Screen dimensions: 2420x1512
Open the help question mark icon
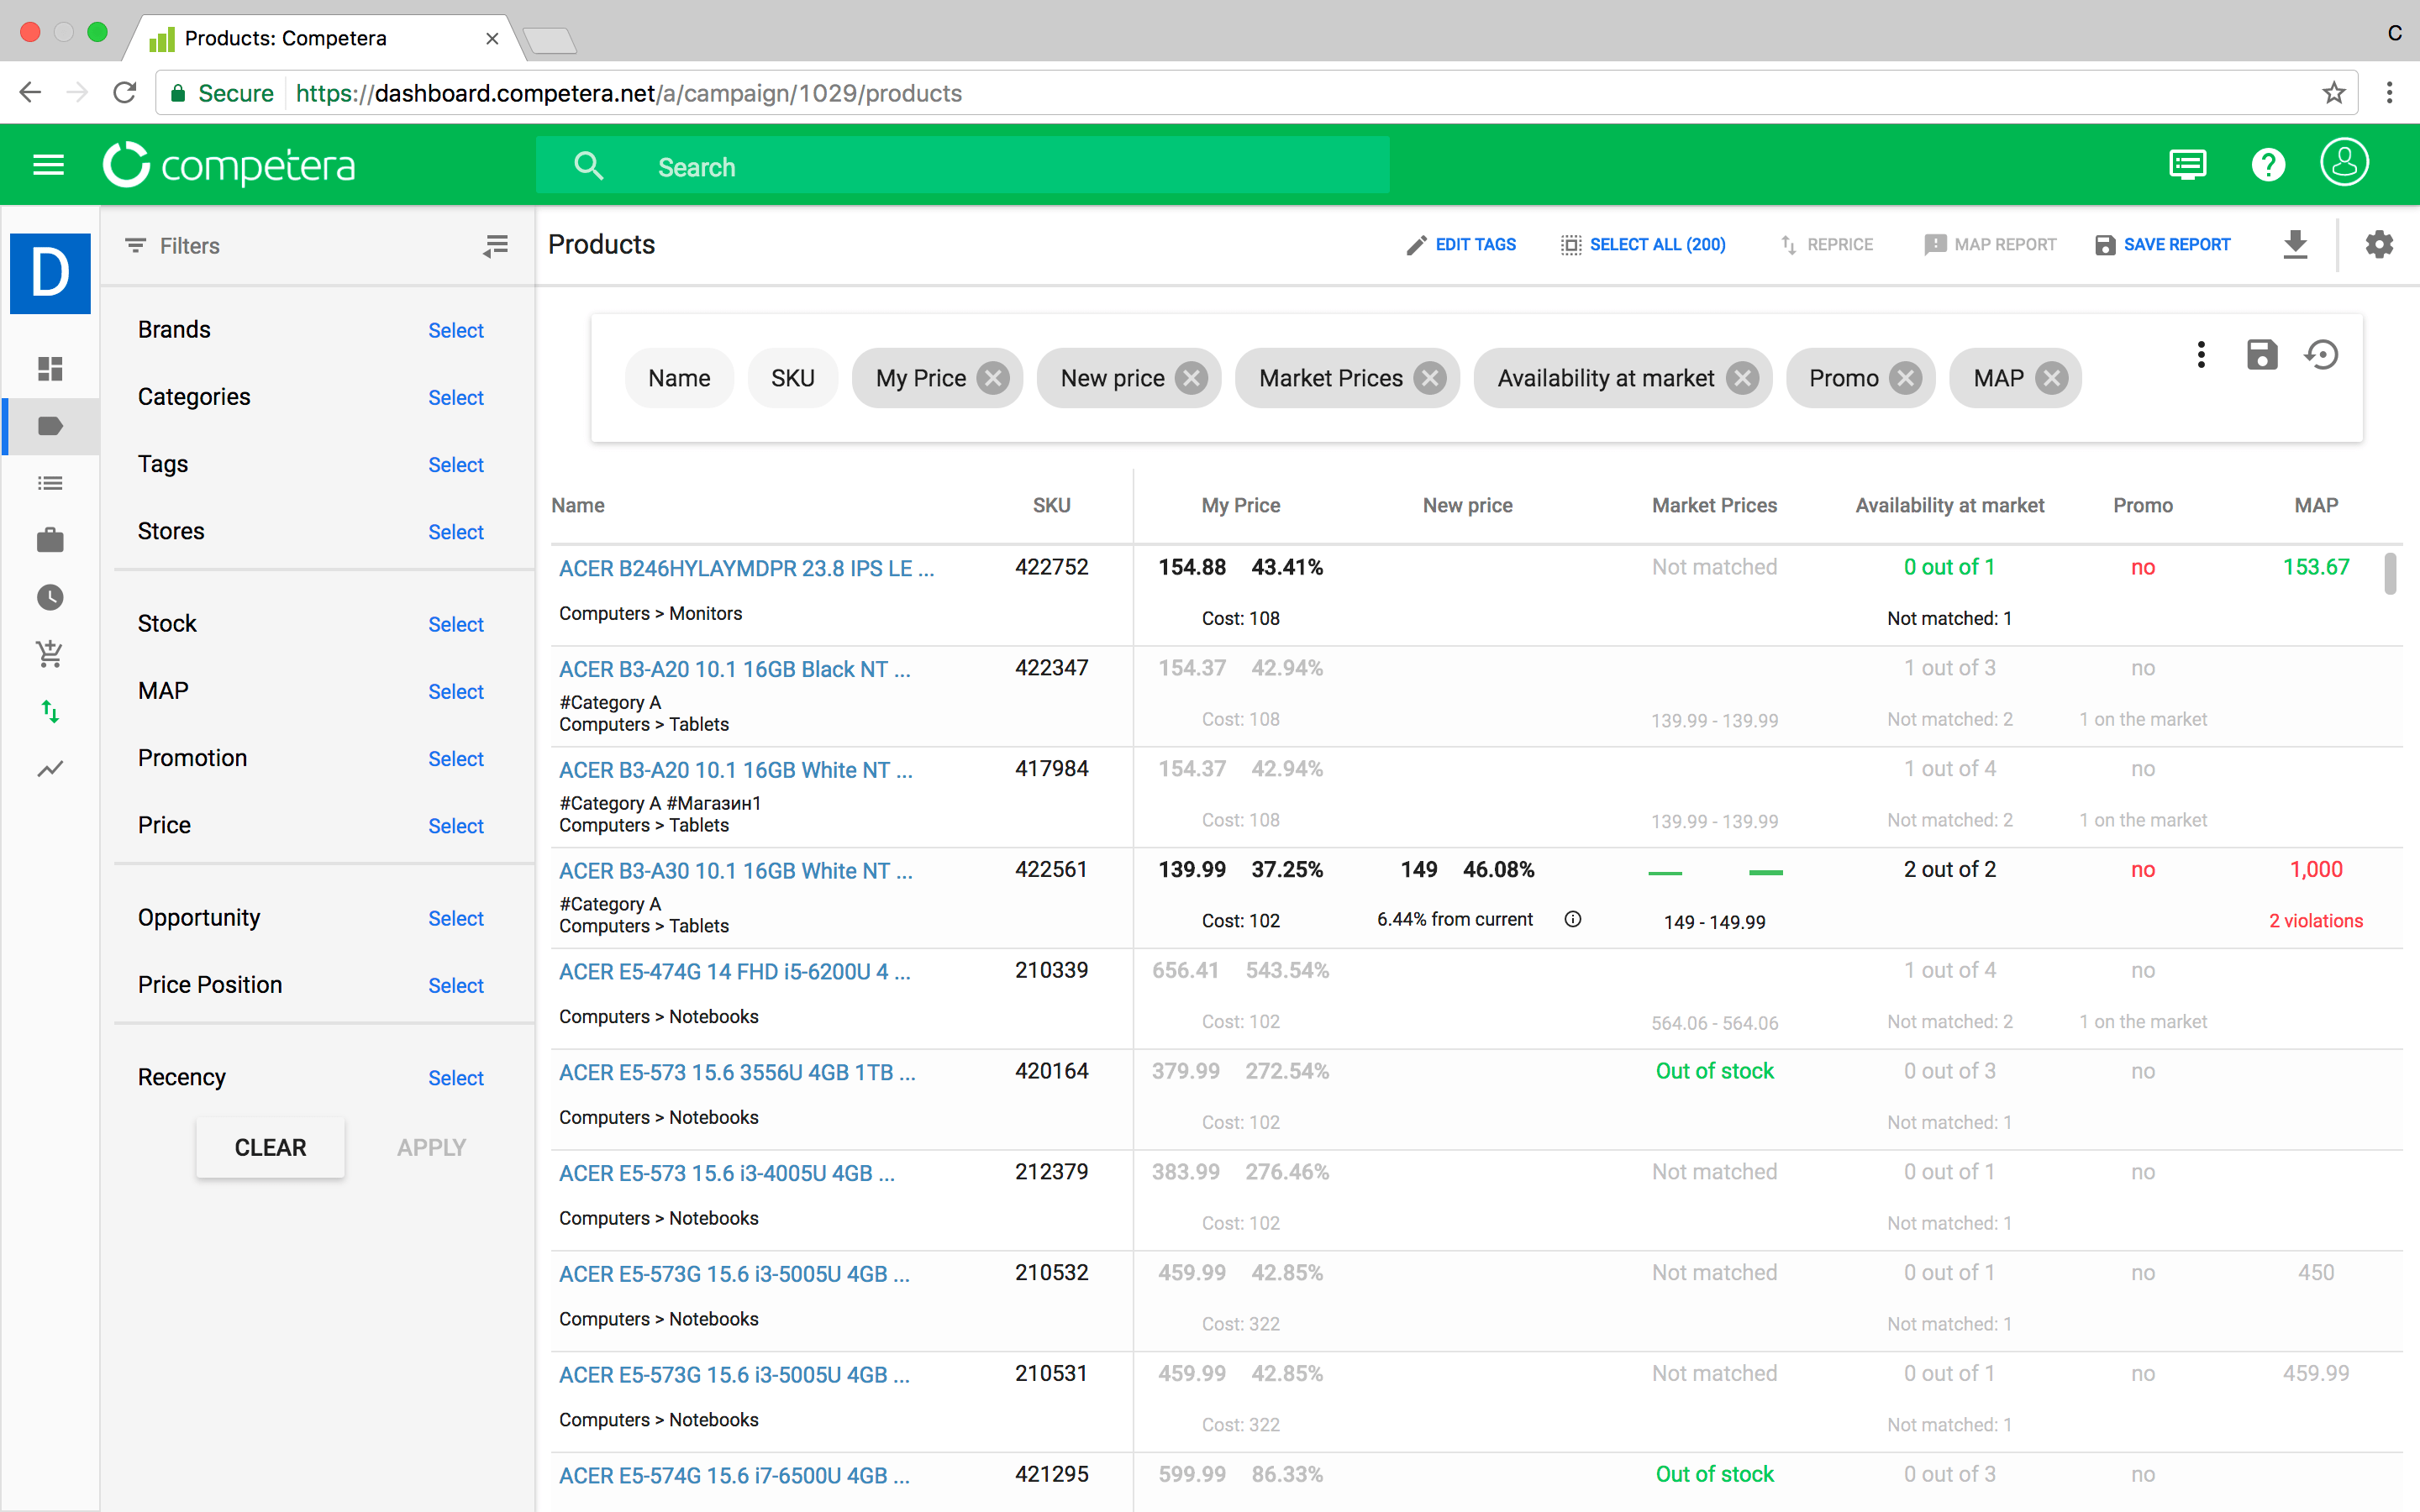coord(2268,165)
